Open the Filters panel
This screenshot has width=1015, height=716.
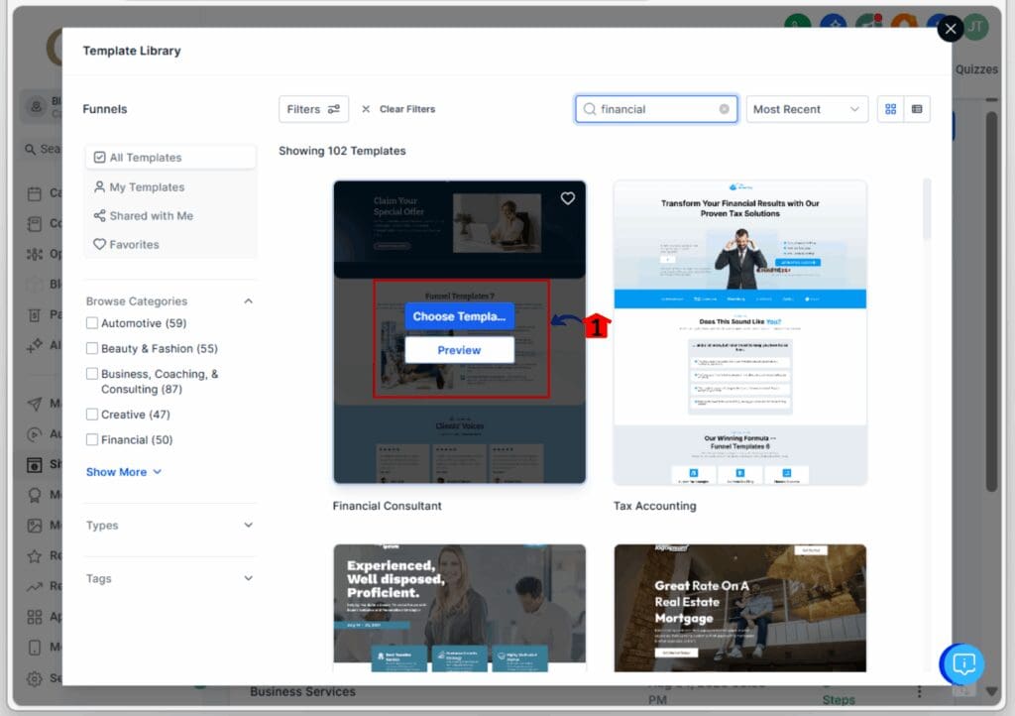pos(313,109)
